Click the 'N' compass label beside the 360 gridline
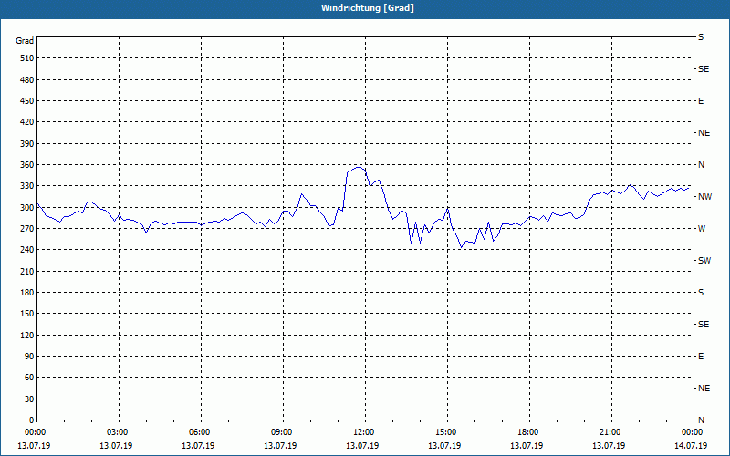The image size is (730, 456). coord(701,165)
